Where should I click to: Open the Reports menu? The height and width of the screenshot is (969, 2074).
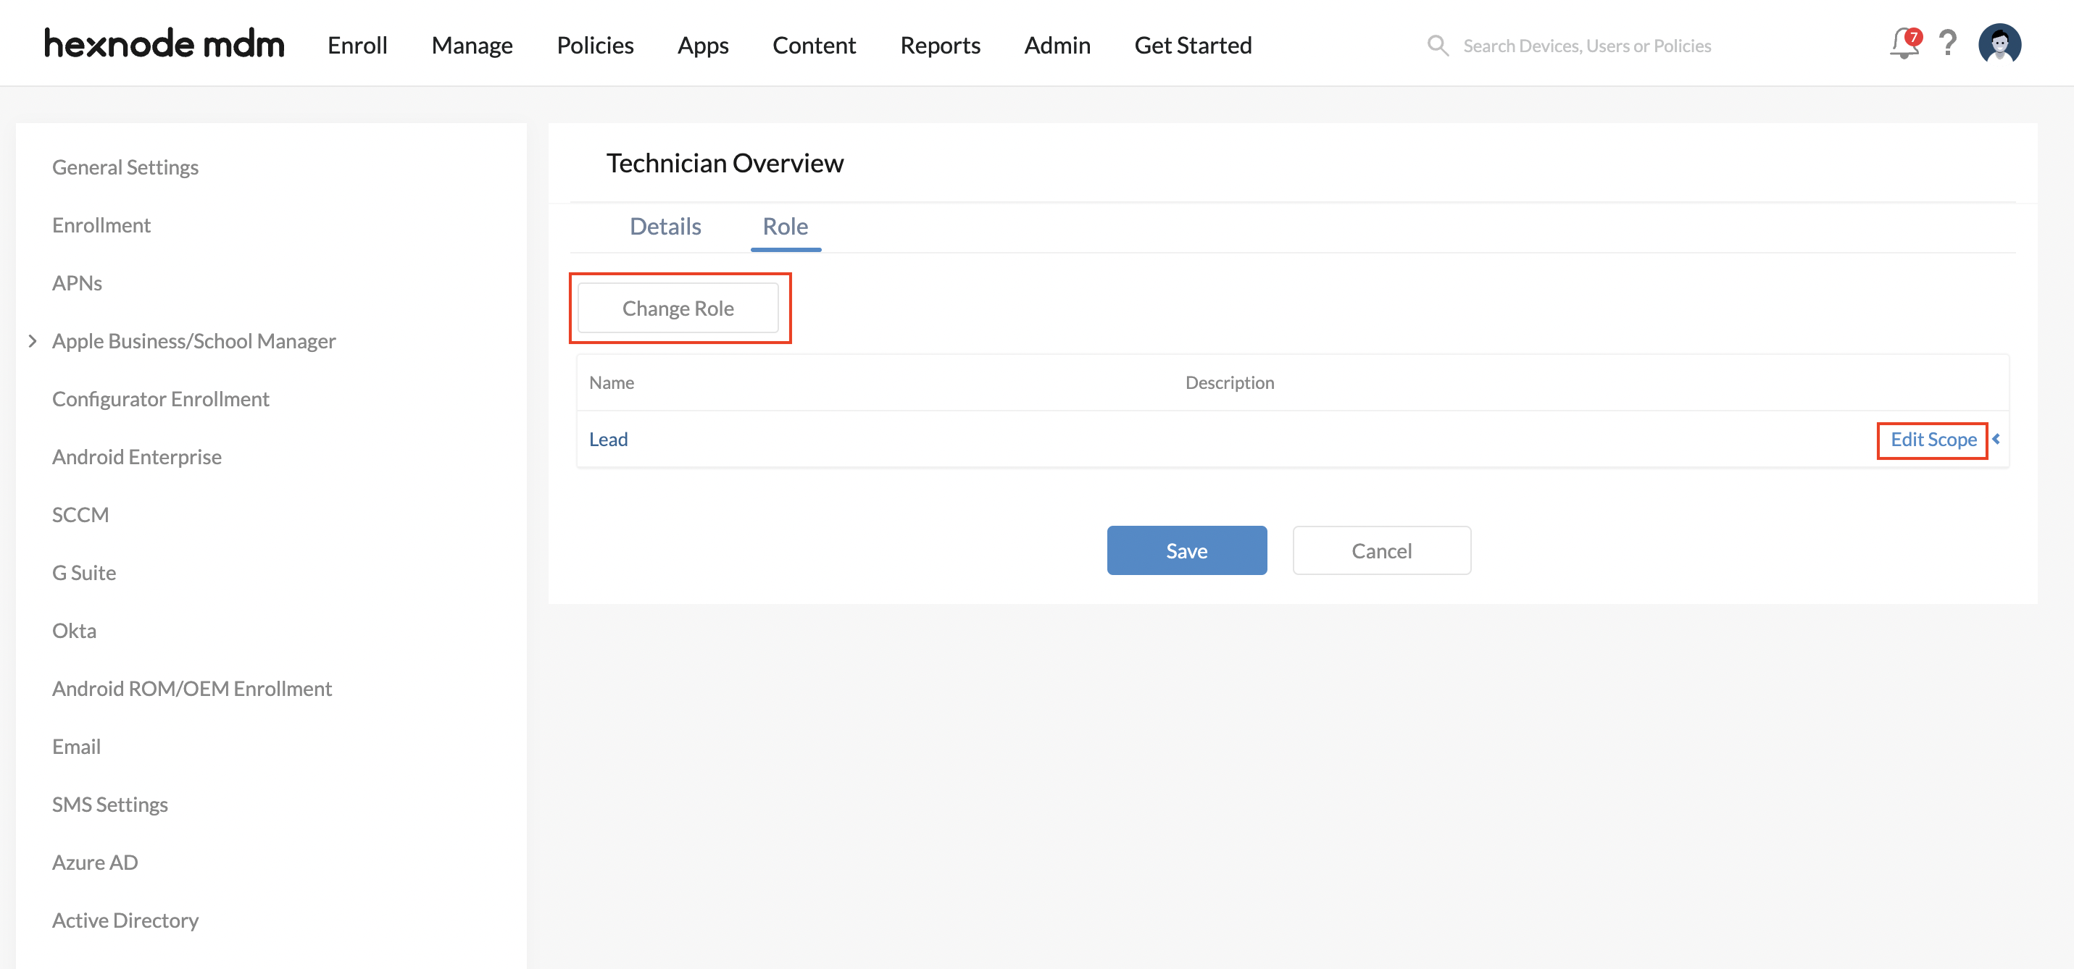940,45
